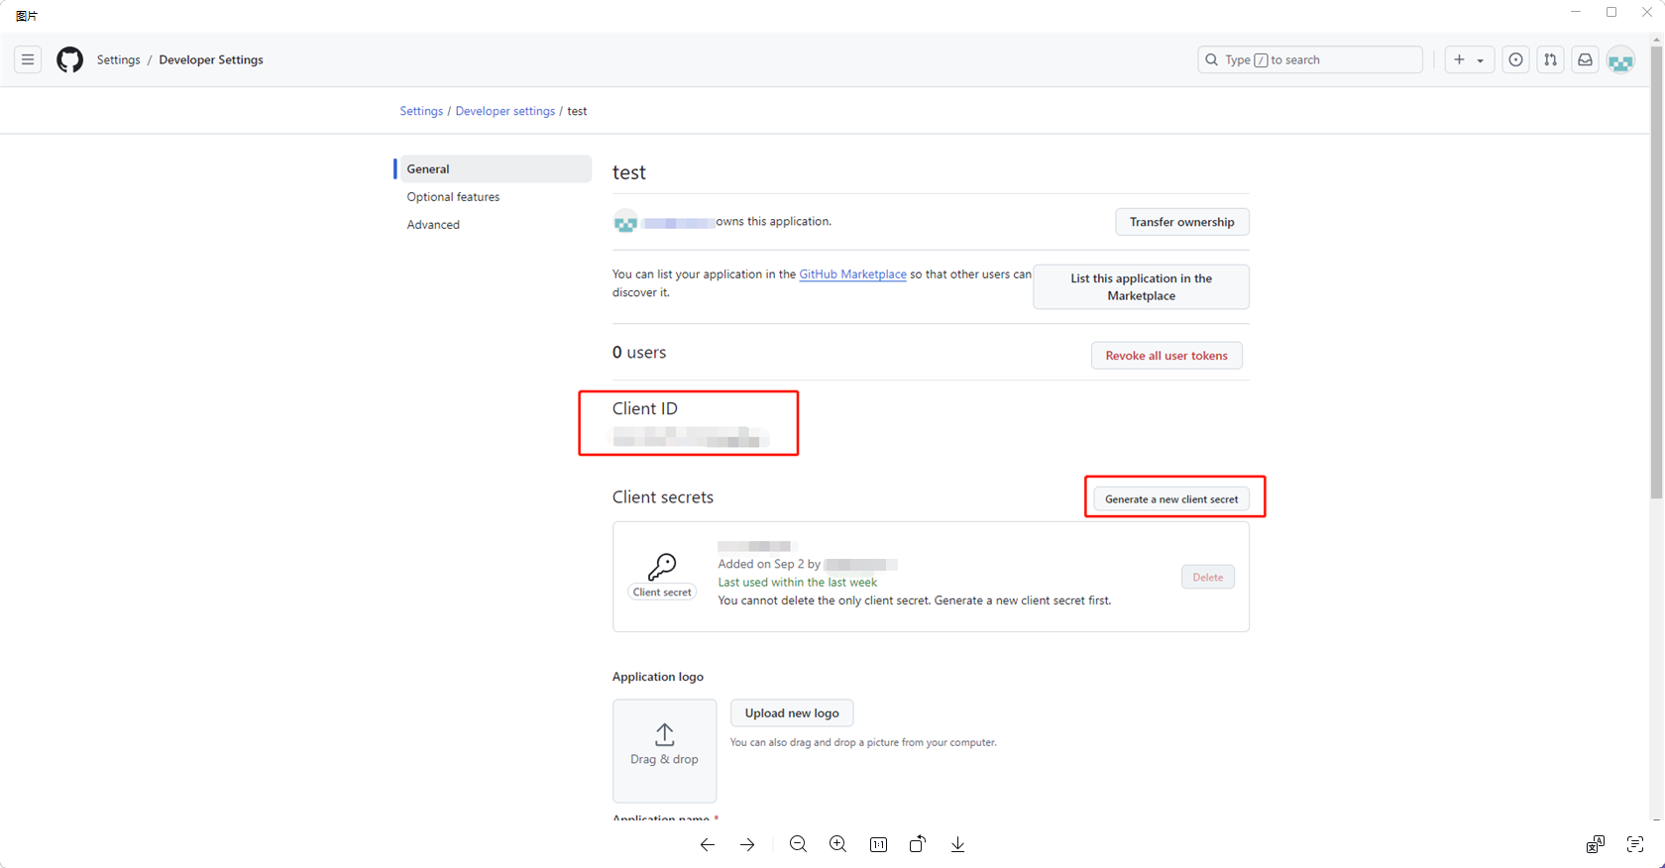Click Revoke all user tokens

tap(1166, 356)
